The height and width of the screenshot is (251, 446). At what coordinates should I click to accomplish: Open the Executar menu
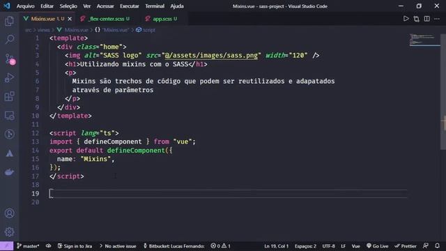130,6
